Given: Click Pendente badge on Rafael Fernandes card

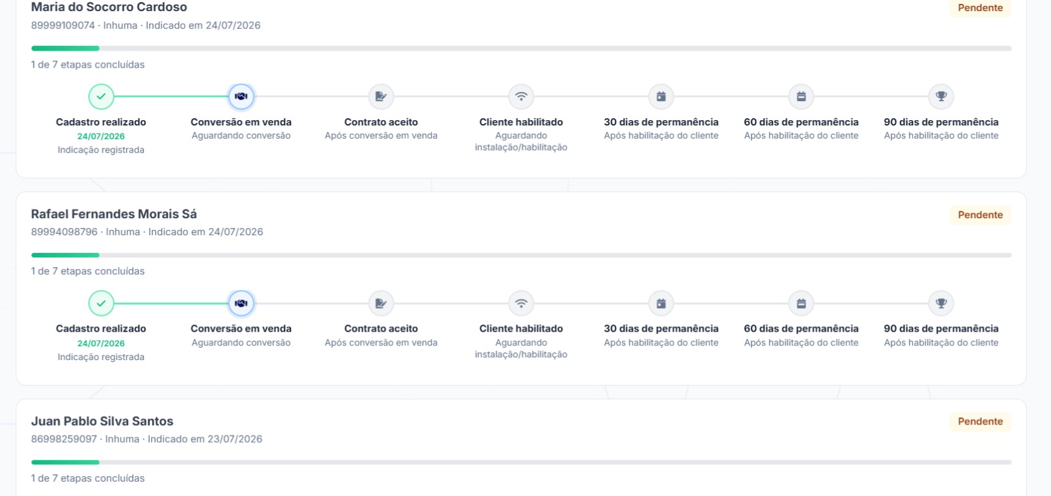Looking at the screenshot, I should click(980, 215).
